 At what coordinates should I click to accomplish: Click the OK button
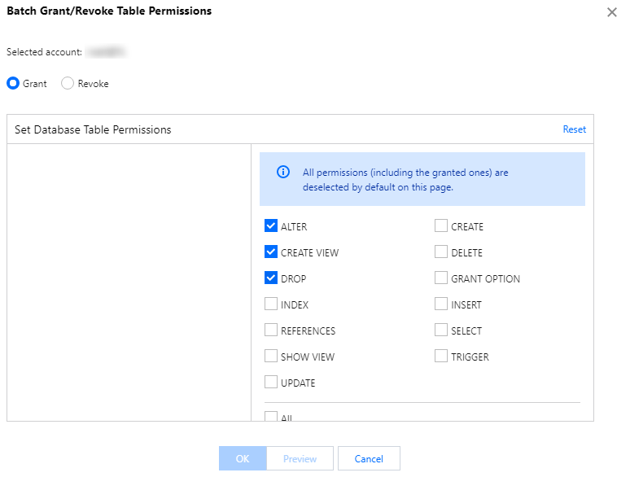(x=243, y=458)
